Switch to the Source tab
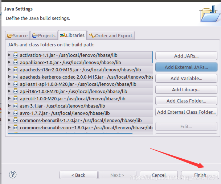This screenshot has height=184, width=221. 17,35
